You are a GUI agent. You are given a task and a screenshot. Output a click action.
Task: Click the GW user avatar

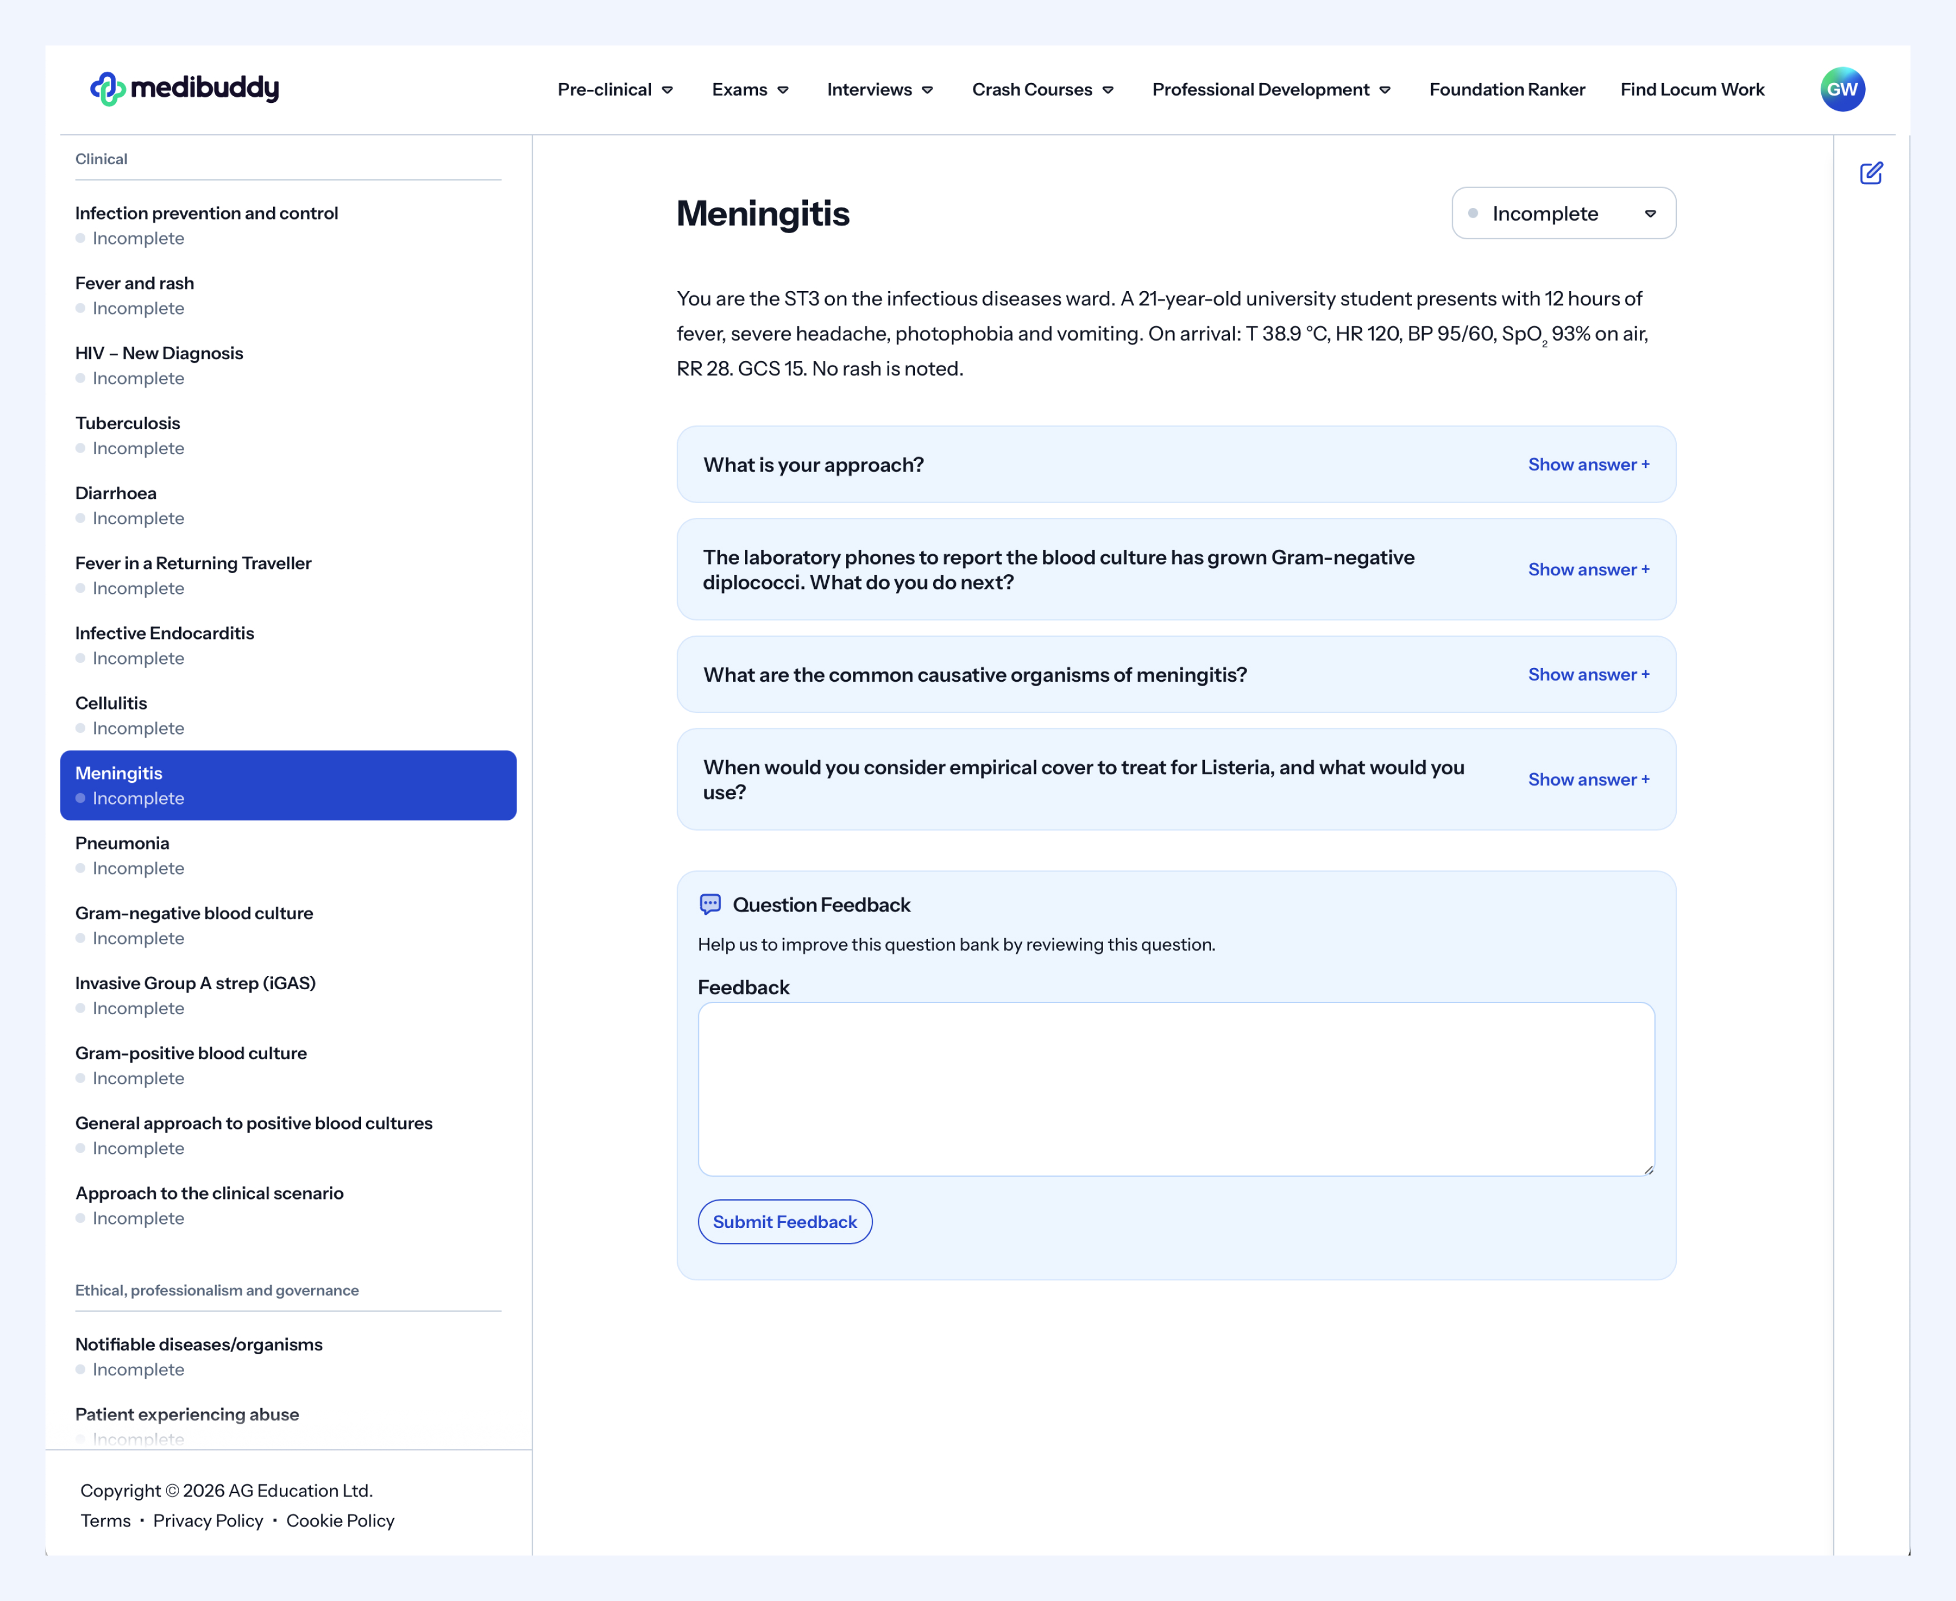pyautogui.click(x=1842, y=89)
